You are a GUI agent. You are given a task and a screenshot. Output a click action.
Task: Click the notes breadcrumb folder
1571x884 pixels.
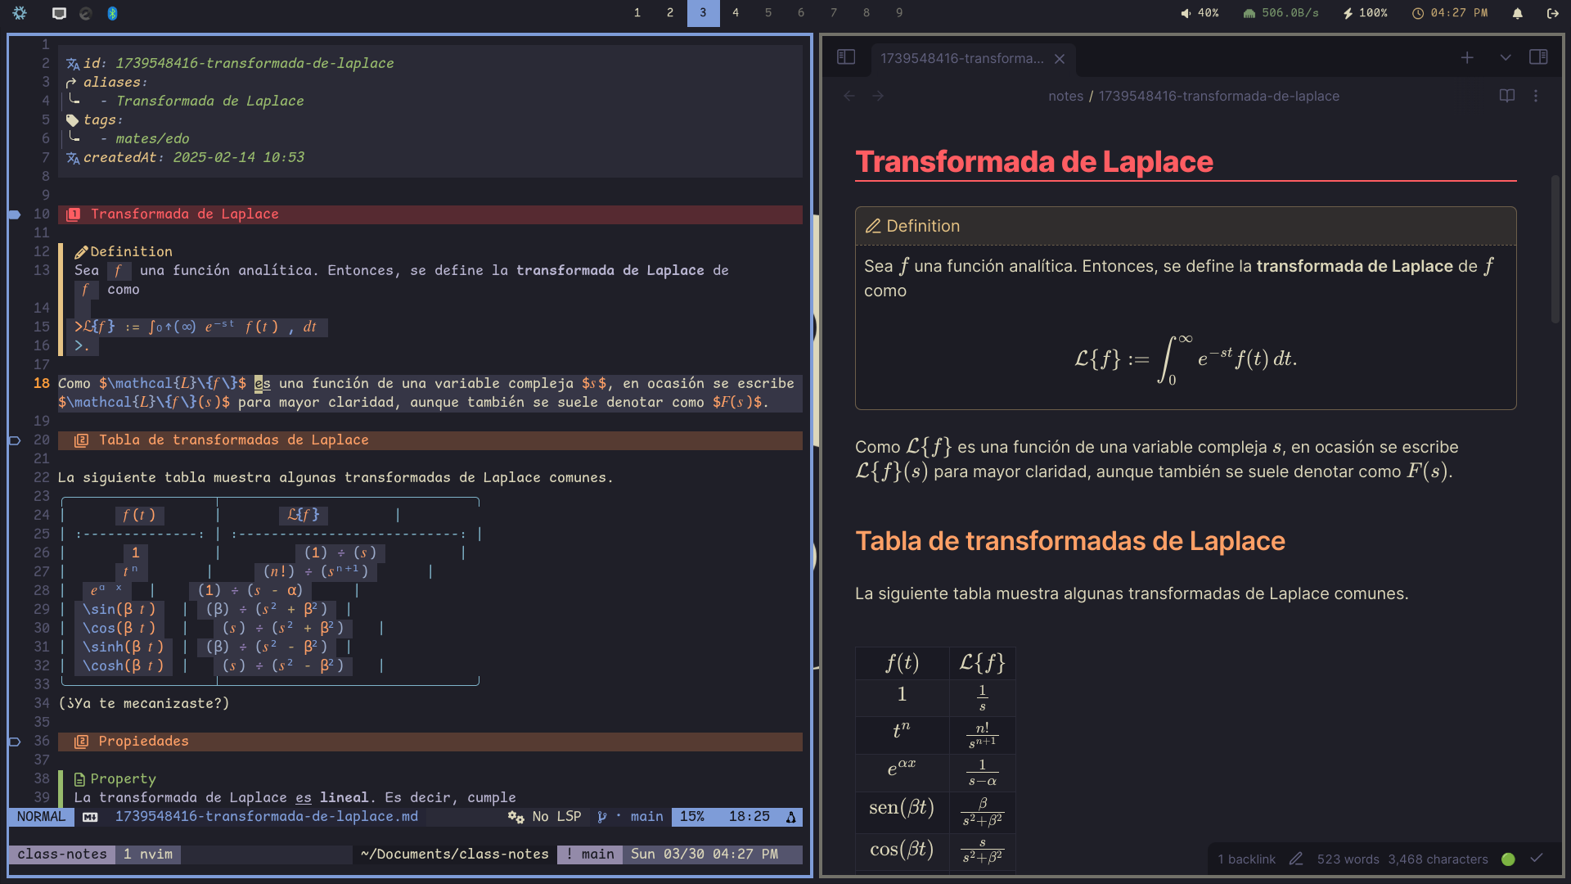point(1065,96)
